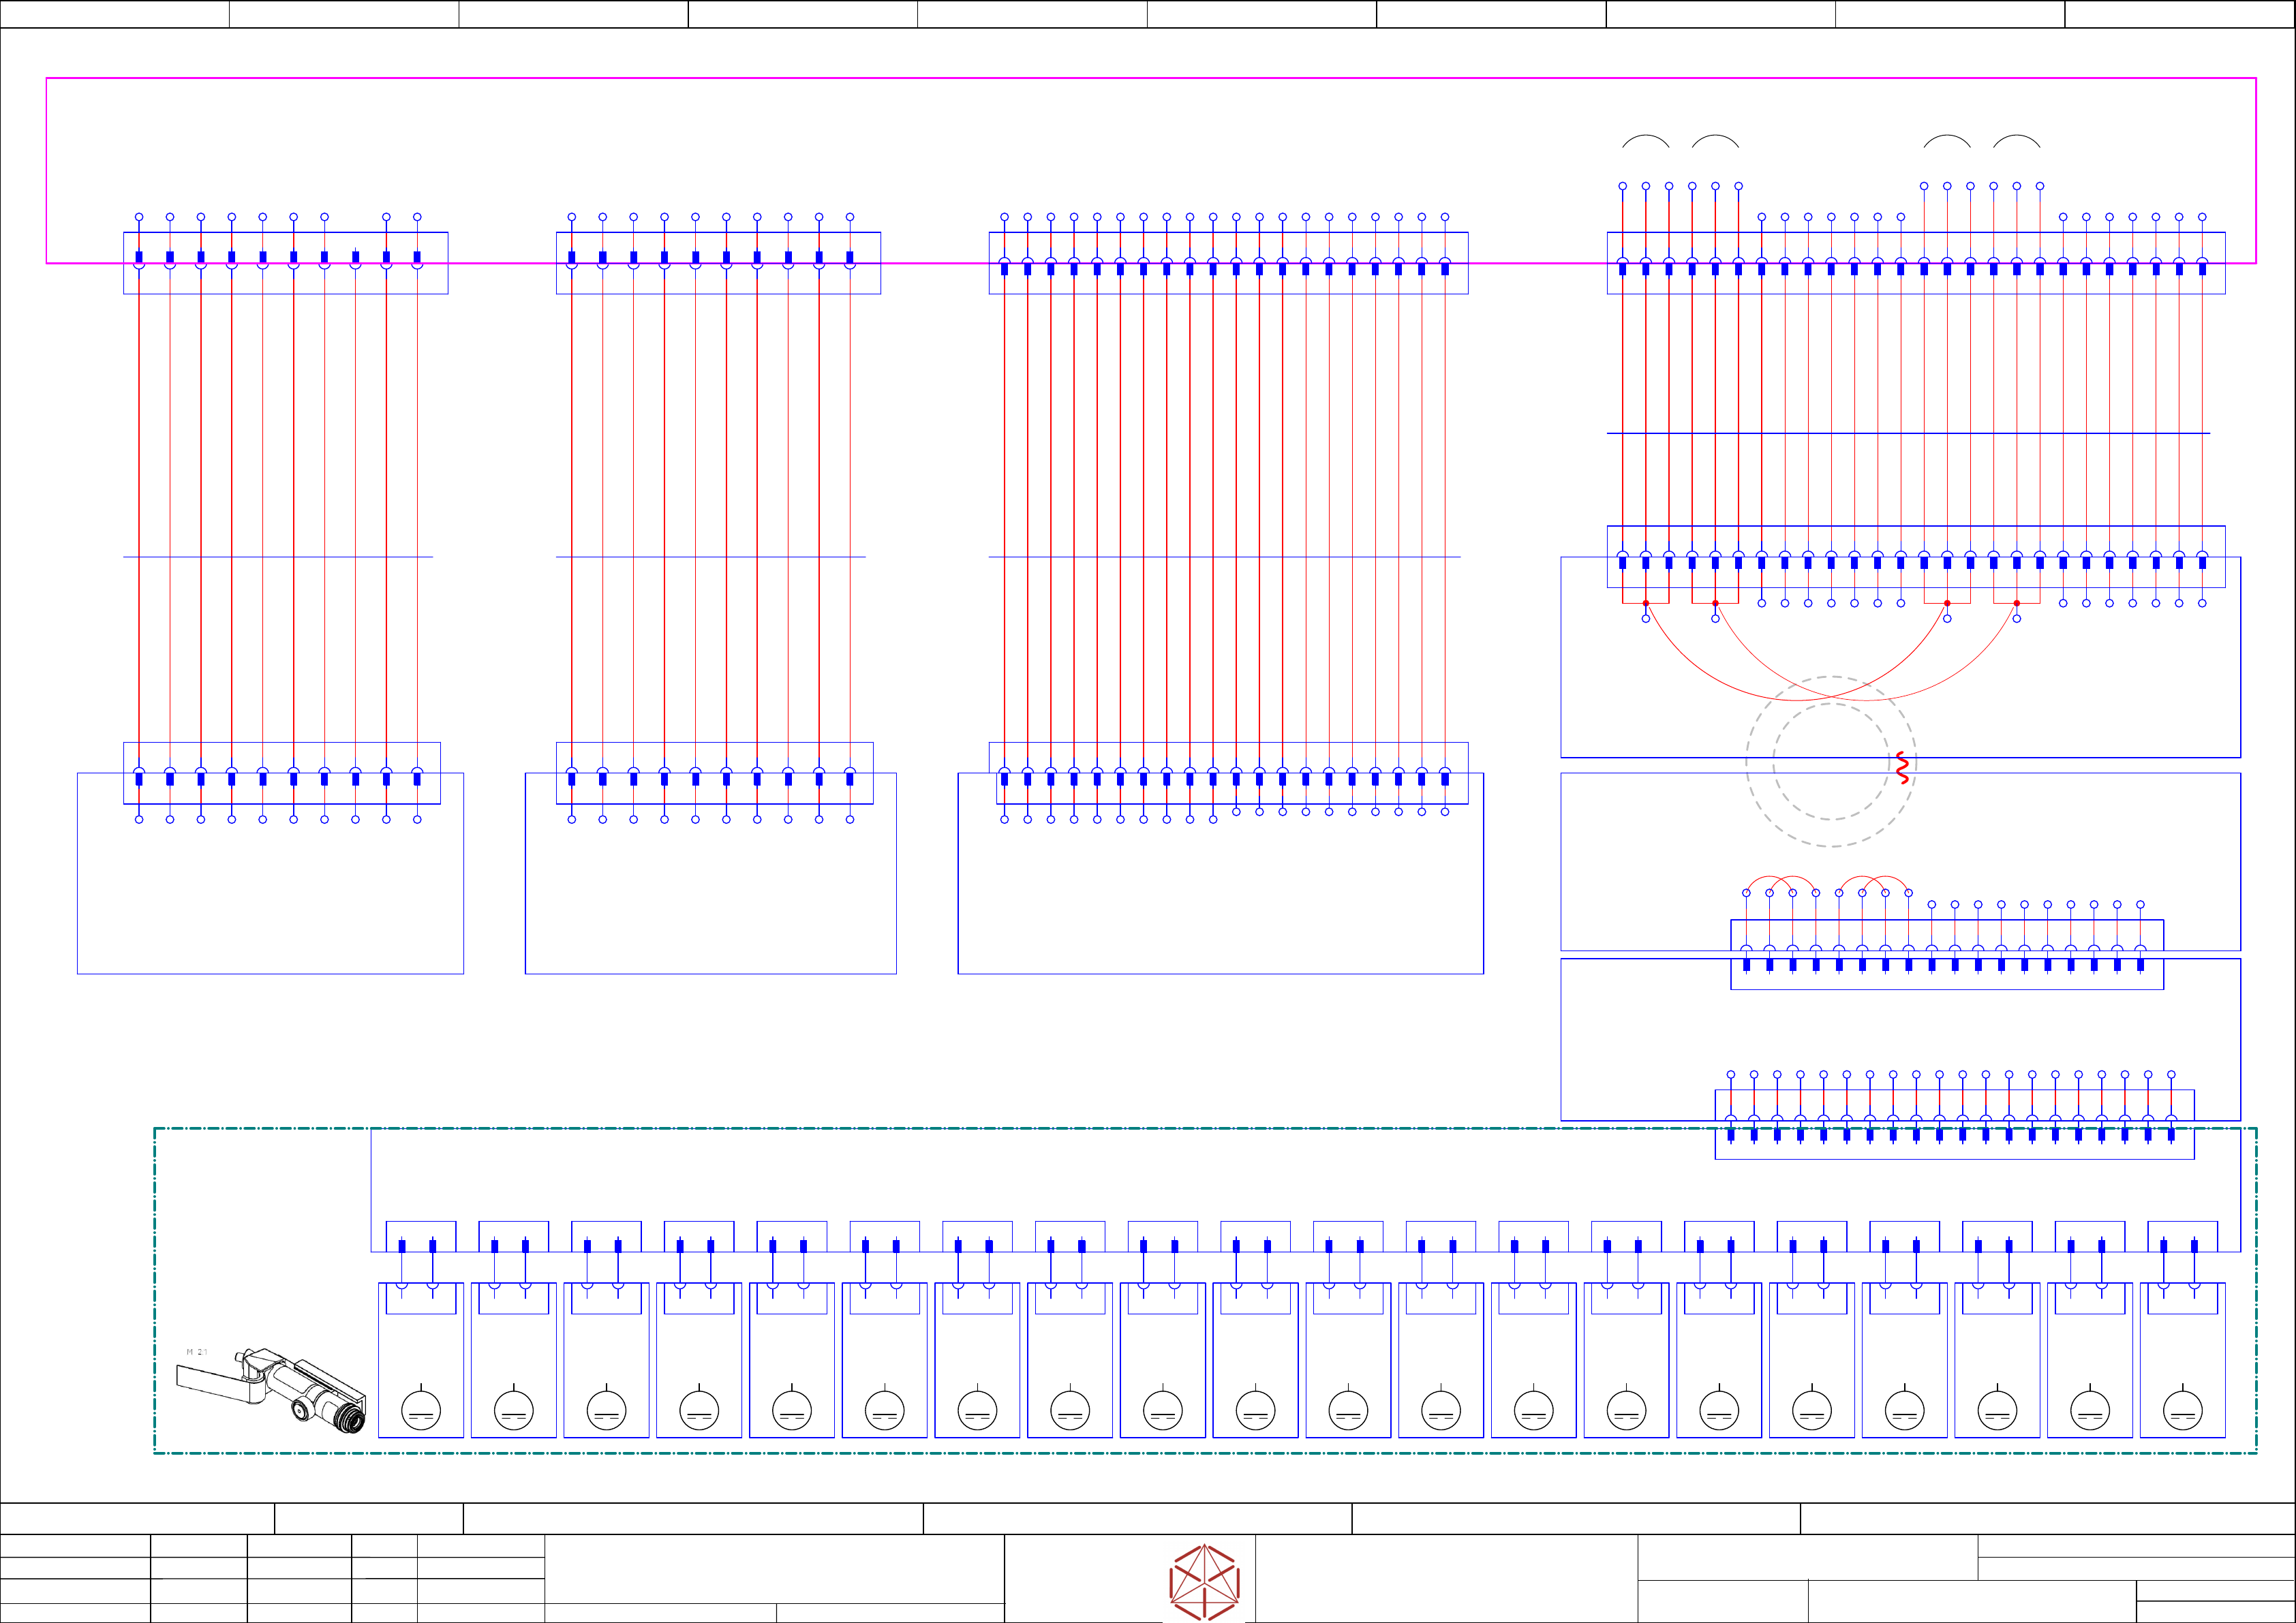Click the rightmost circular DC source symbol
Image resolution: width=2296 pixels, height=1623 pixels.
point(2182,1411)
